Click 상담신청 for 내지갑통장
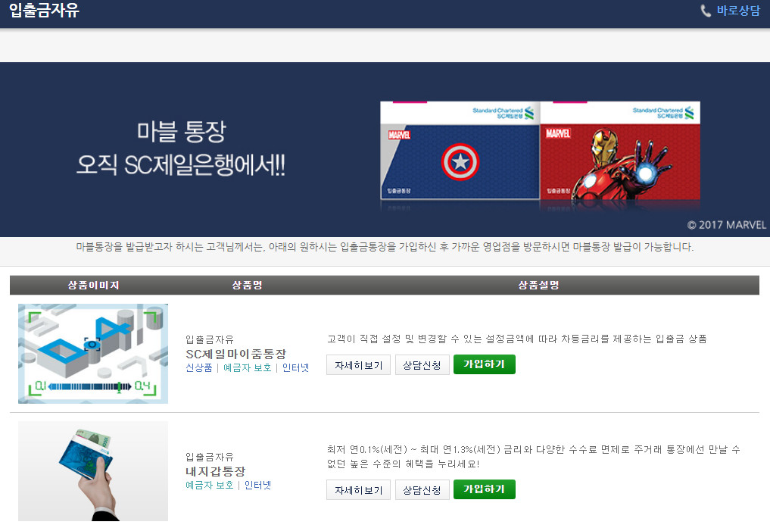Image resolution: width=770 pixels, height=528 pixels. point(422,489)
